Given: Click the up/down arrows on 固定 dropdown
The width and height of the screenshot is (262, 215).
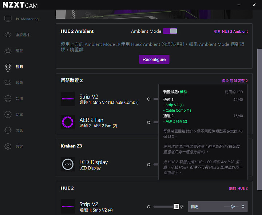Looking at the screenshot, I should click(243, 207).
